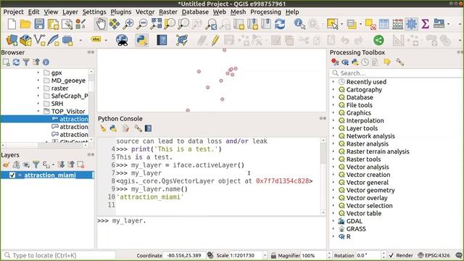The width and height of the screenshot is (464, 261).
Task: Click the Coordinate value field
Action: (x=184, y=255)
